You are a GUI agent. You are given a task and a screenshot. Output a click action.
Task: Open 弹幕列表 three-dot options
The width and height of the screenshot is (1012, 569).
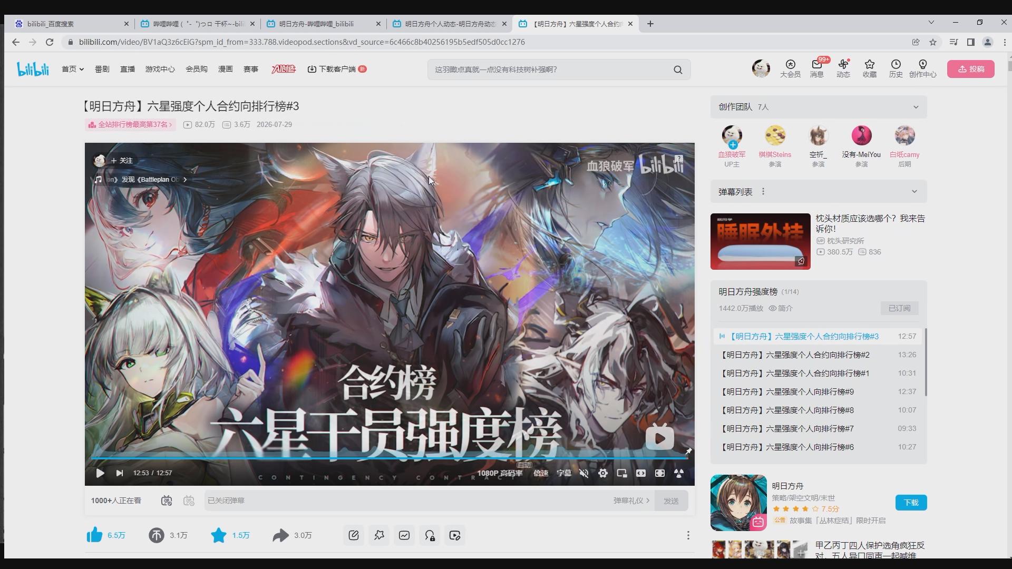pos(763,192)
